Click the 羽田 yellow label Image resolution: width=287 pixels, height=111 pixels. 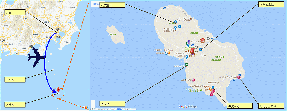point(15,12)
